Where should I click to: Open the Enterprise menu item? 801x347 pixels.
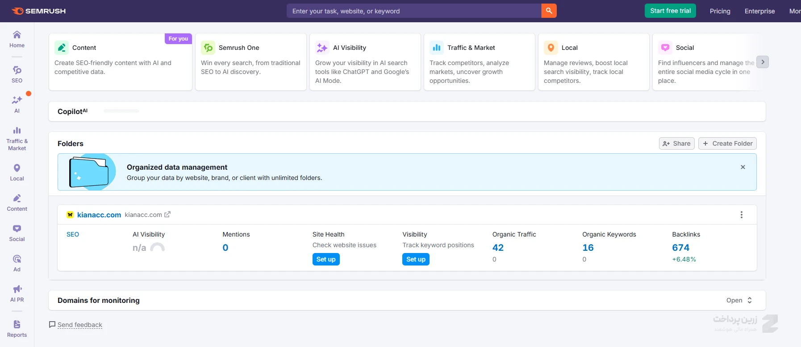click(x=759, y=11)
